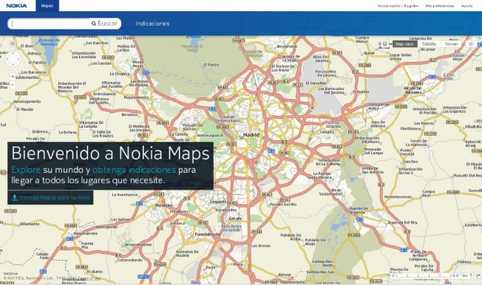Toggle the public transport layer icon
482x285 pixels.
point(384,44)
